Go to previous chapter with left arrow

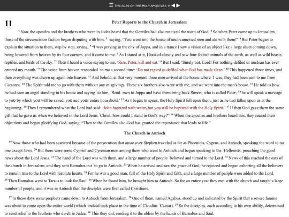[x=173, y=5]
